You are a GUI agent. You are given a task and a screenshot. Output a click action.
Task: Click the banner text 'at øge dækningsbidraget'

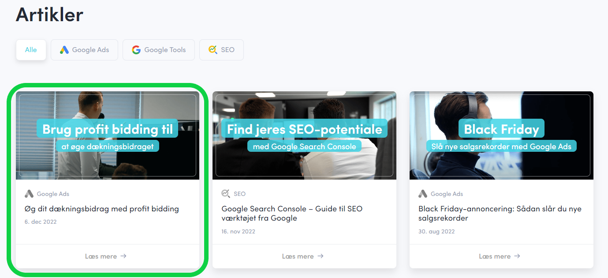[108, 146]
